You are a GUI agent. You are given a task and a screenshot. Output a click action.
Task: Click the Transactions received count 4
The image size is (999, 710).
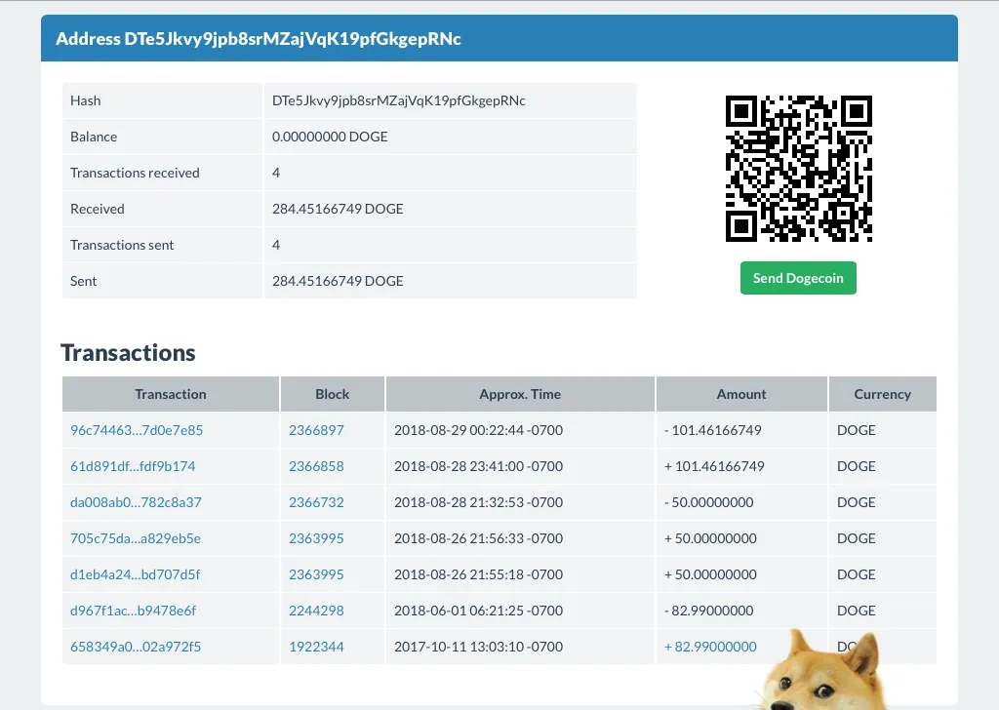[276, 173]
